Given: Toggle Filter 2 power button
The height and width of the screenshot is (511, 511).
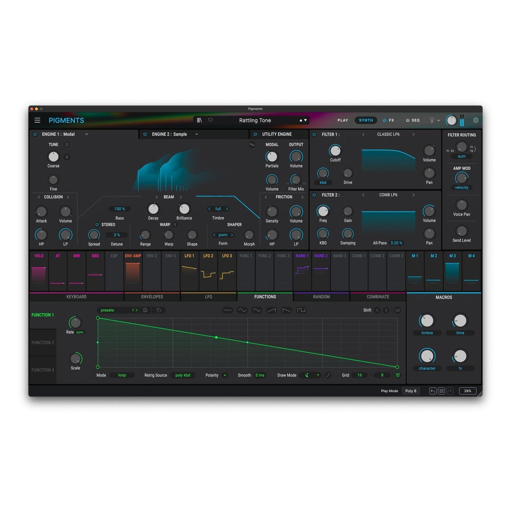Looking at the screenshot, I should [x=314, y=195].
